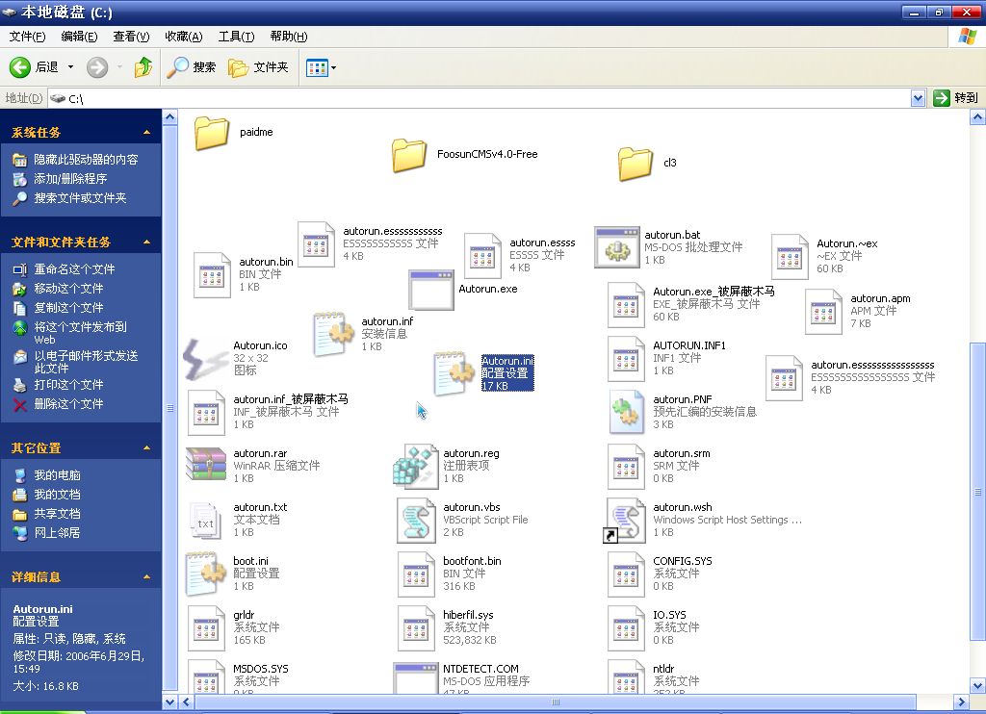
Task: Select the autorun.txt text document icon
Action: 206,521
